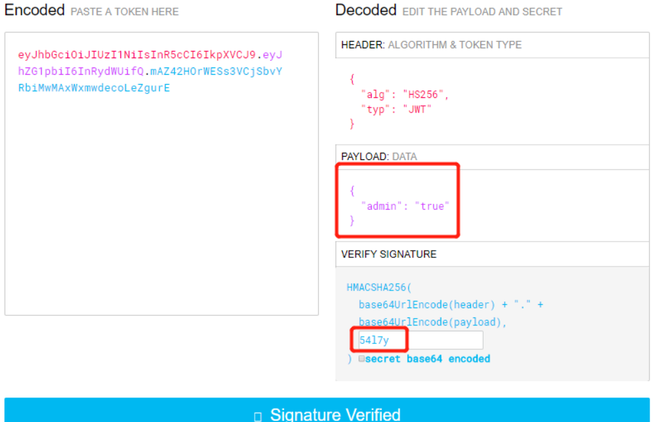653x422 pixels.
Task: Click the purple payload token segment hZG1pbiI6InRydWUifQ
Action: pos(81,71)
